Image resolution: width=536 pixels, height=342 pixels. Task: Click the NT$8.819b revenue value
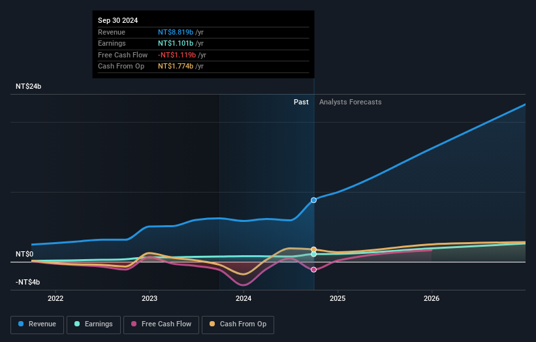point(176,32)
